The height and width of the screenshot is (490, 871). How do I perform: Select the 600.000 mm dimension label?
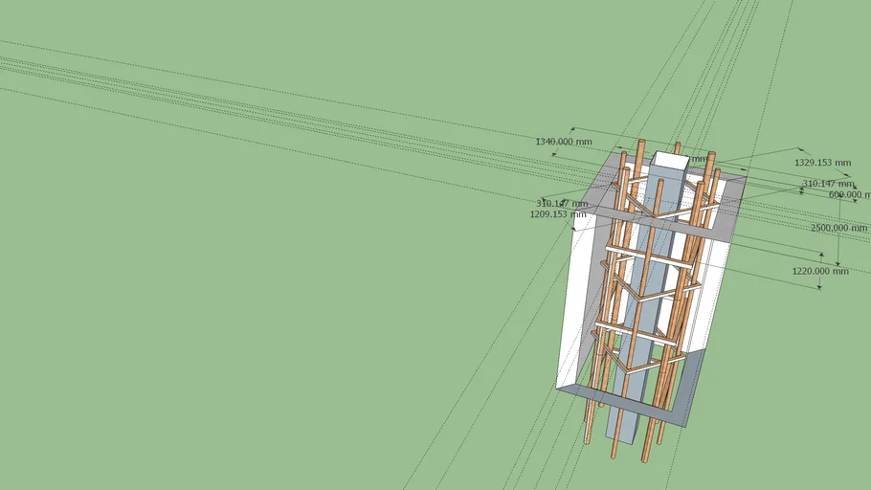click(850, 194)
